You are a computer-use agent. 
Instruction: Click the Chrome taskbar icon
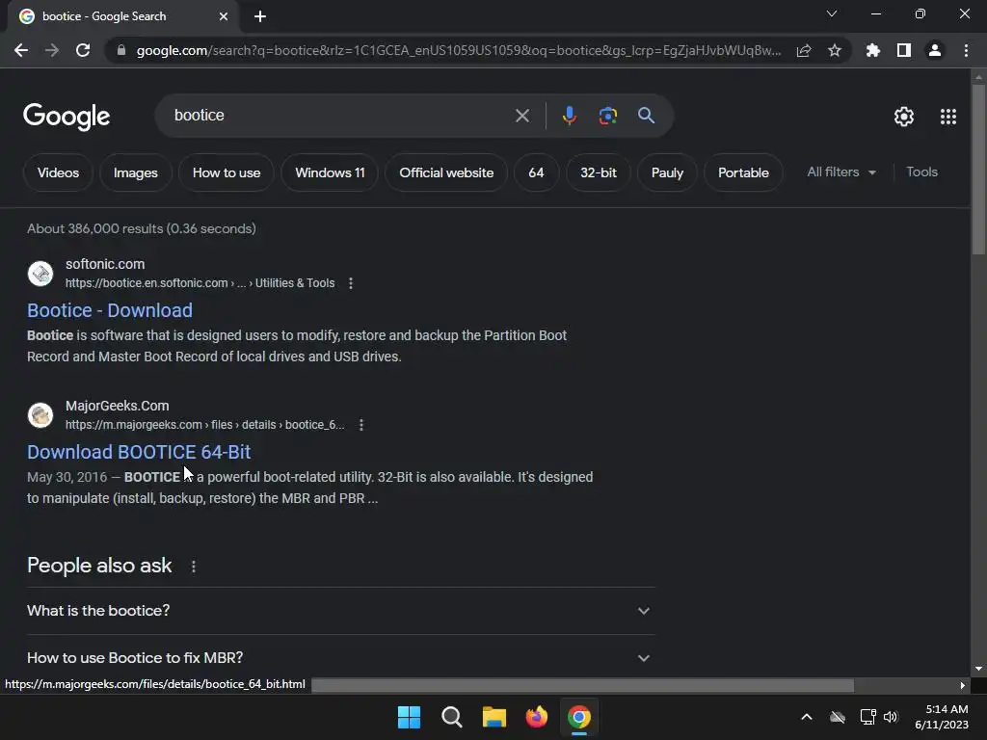pos(579,717)
